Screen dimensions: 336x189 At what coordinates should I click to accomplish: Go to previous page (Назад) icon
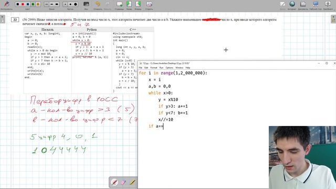coord(129,4)
